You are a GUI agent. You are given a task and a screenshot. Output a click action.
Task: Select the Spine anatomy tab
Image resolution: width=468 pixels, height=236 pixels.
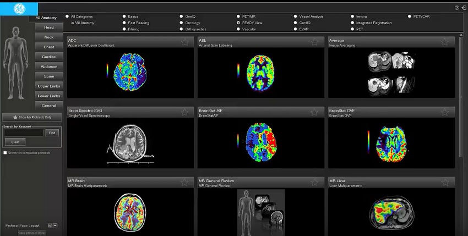click(x=49, y=76)
